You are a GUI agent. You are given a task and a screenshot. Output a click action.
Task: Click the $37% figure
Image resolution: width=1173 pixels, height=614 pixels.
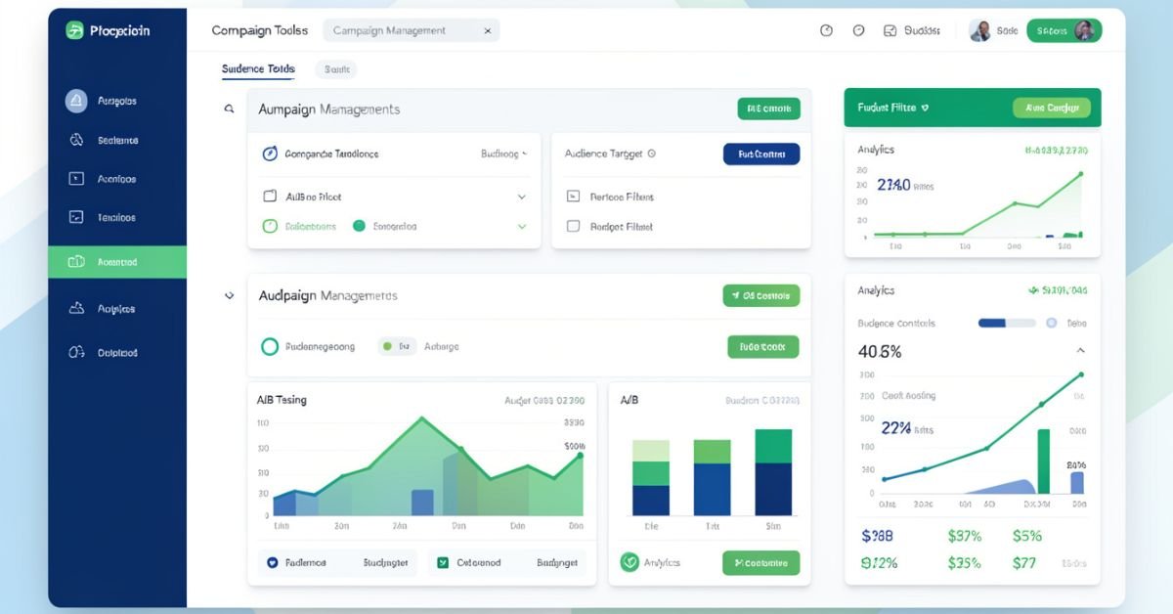(x=965, y=536)
